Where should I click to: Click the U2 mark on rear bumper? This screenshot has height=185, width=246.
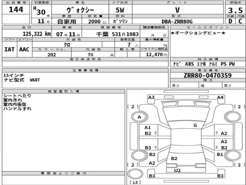click(x=177, y=171)
